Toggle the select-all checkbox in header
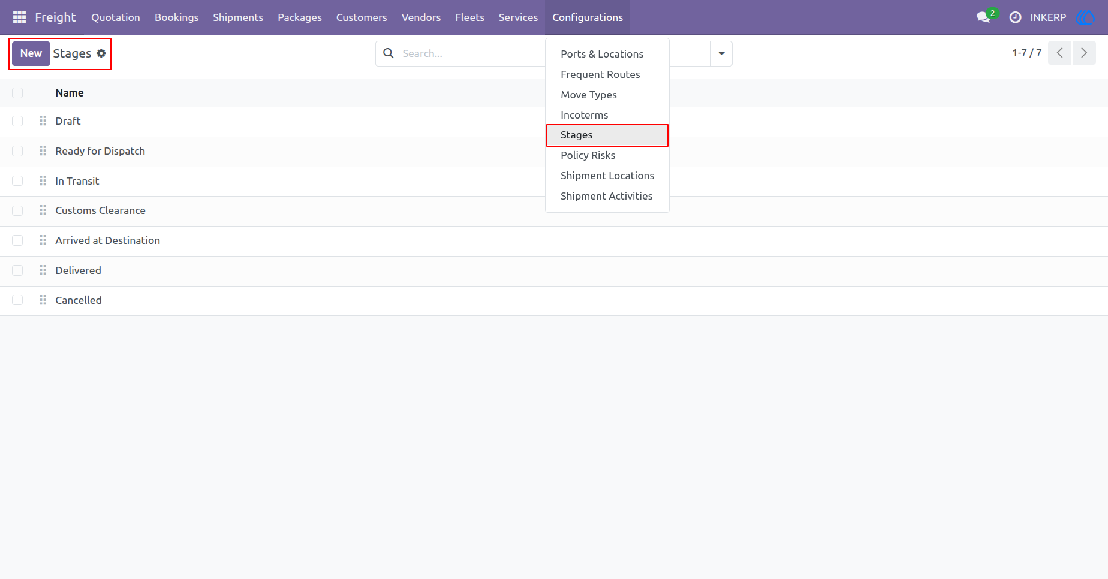The image size is (1108, 579). (x=17, y=93)
